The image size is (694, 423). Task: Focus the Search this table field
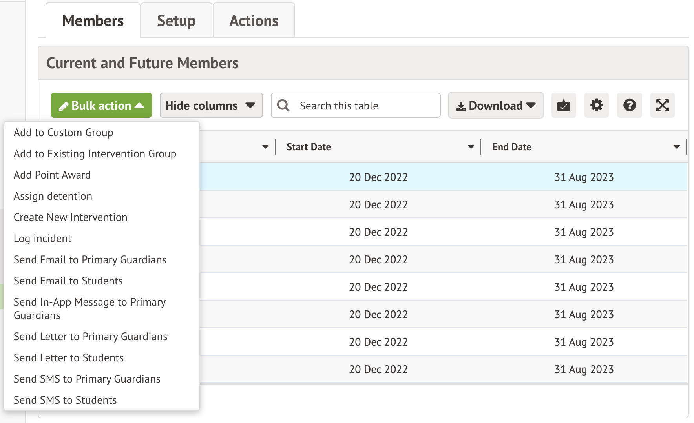[x=356, y=105]
